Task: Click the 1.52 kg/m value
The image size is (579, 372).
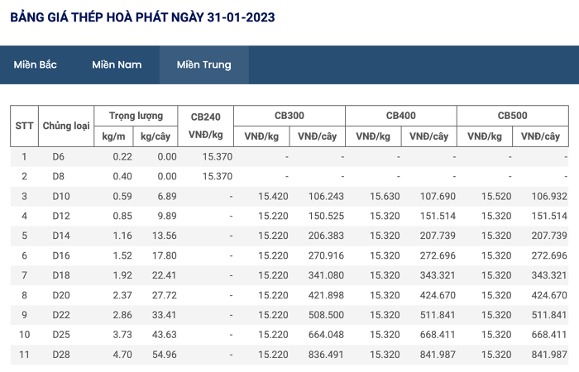Action: [122, 255]
